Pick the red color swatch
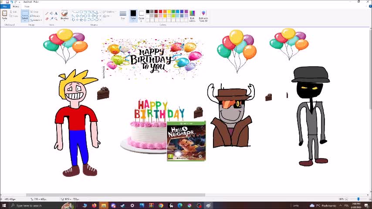The width and height of the screenshot is (372, 209). pyautogui.click(x=160, y=12)
